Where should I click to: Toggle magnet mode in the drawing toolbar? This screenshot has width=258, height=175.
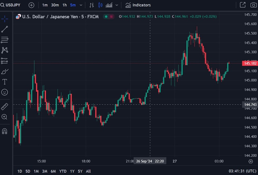click(4, 131)
